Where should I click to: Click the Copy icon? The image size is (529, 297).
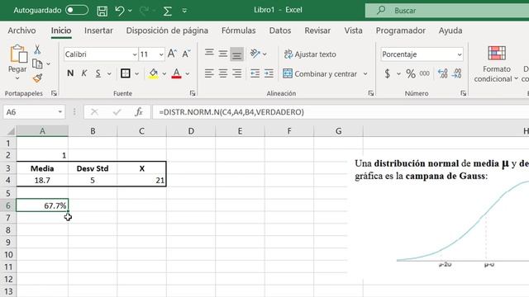[37, 64]
